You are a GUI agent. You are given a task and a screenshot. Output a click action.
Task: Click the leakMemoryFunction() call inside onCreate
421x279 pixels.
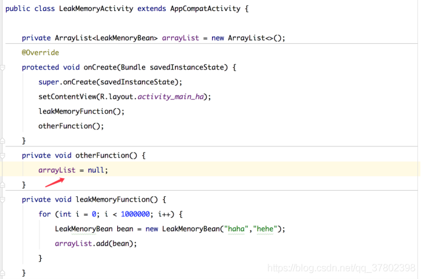point(81,111)
